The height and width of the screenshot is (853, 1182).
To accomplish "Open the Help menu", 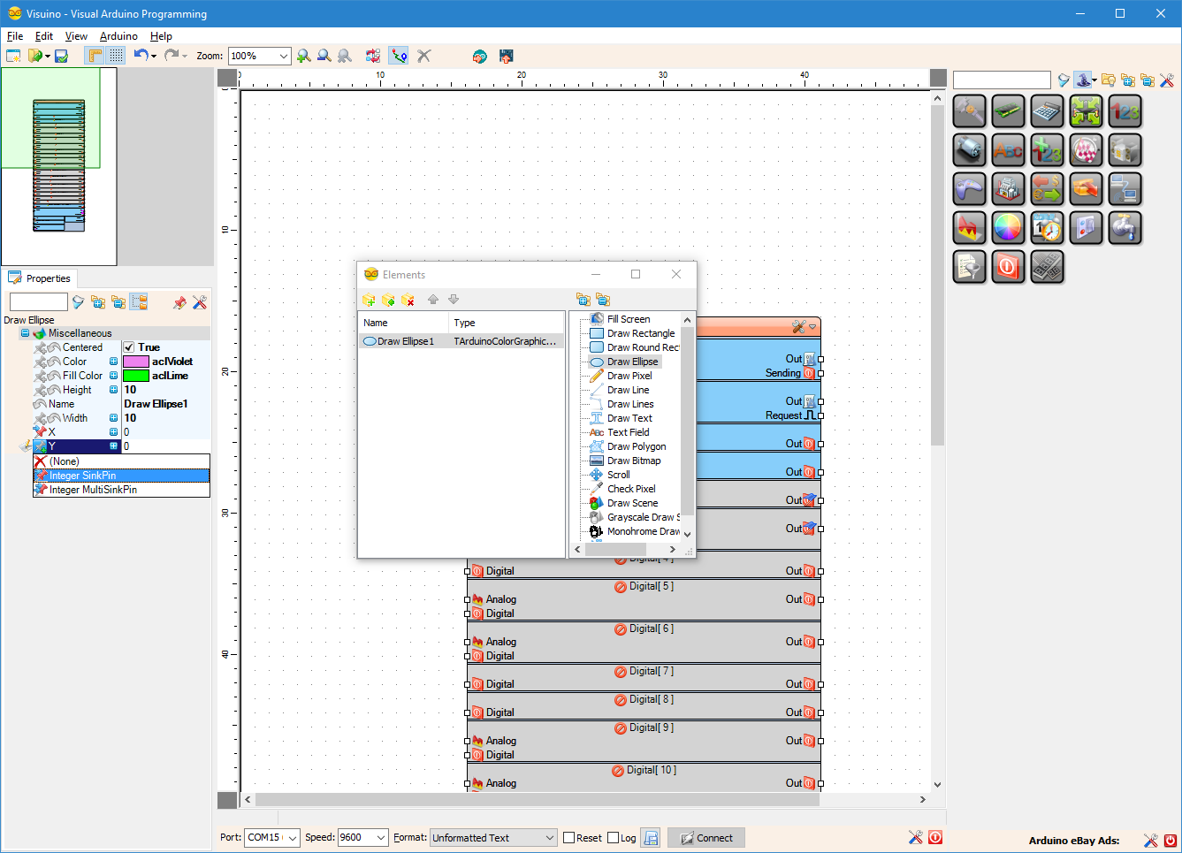I will (x=161, y=36).
